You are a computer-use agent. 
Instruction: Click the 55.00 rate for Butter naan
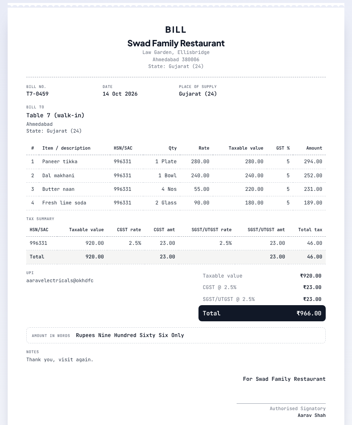pyautogui.click(x=201, y=189)
